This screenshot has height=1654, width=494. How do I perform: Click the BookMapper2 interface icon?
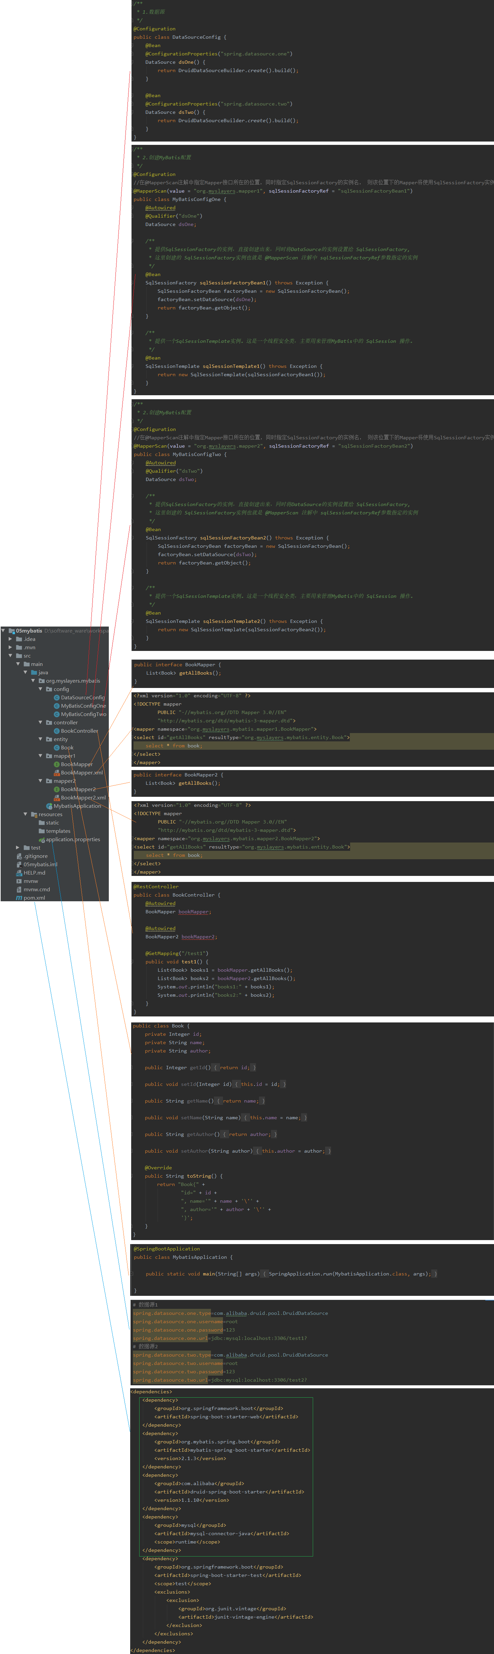click(56, 789)
